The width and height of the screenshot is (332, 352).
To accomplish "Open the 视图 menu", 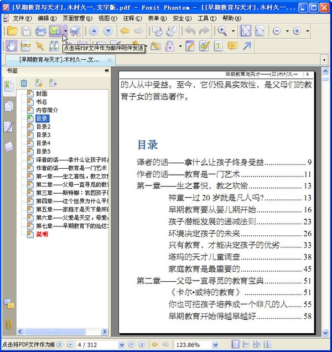I will coord(108,18).
